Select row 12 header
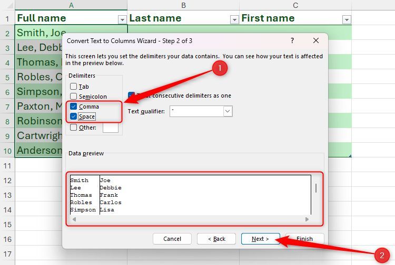Screen dimensions: 395x265 pos(7,181)
